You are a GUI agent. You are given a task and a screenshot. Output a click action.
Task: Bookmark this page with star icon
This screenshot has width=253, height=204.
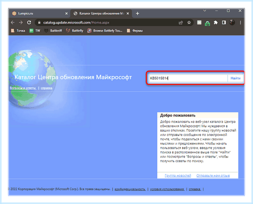(x=189, y=22)
